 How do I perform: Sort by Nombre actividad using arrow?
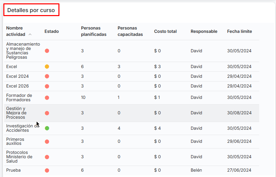pyautogui.click(x=30, y=35)
